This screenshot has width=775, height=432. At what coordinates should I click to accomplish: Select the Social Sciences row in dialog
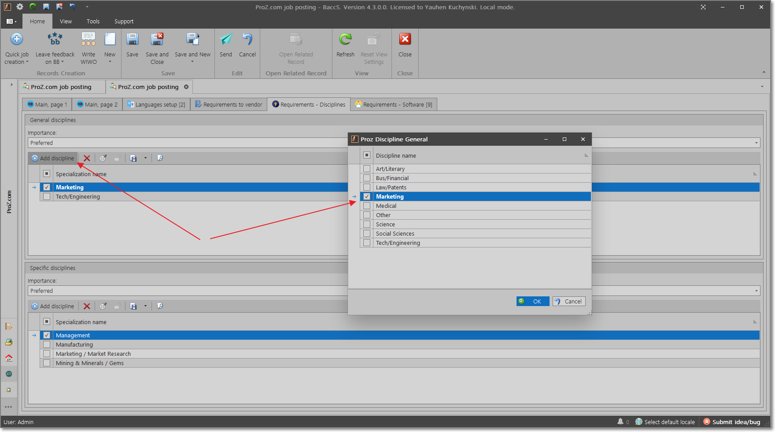pyautogui.click(x=476, y=233)
